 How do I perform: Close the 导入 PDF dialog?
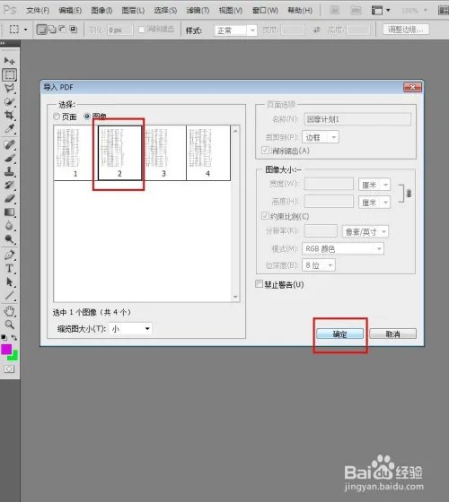point(412,87)
